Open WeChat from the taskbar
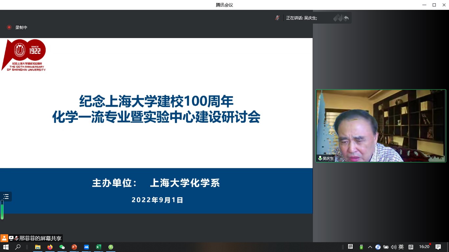 coord(62,247)
